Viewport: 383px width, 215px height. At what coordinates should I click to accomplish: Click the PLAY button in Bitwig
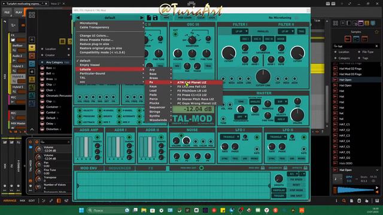pos(19,12)
